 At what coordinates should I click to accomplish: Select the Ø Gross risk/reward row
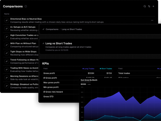(61, 92)
